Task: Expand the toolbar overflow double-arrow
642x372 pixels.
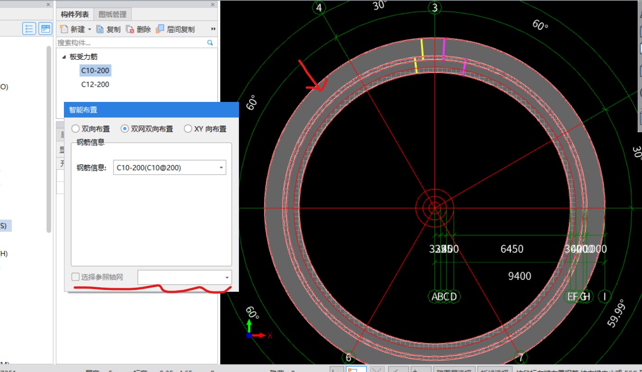Action: point(214,29)
